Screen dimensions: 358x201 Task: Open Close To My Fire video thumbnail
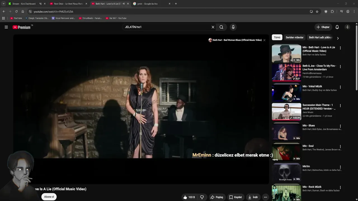coord(286,72)
